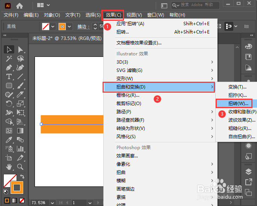
Task: Choose 扭曲和变换(D) menu entry
Action: [x=159, y=87]
